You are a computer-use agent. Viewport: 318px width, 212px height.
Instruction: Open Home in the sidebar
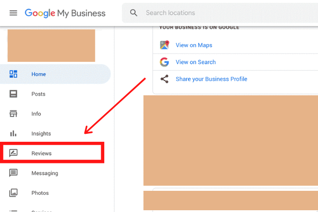(55, 74)
